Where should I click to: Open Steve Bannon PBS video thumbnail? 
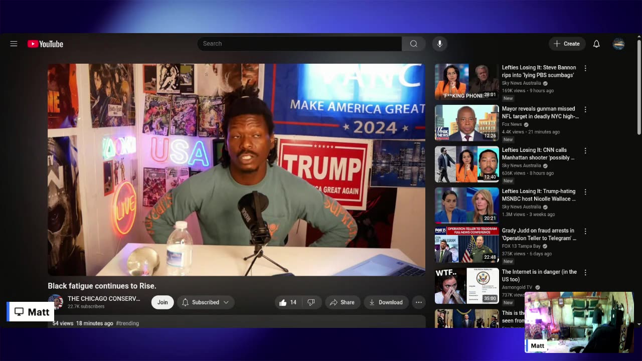466,82
